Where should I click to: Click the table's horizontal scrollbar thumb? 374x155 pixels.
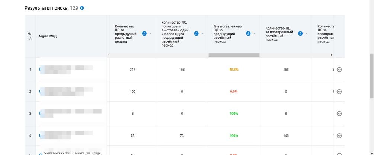click(x=234, y=55)
